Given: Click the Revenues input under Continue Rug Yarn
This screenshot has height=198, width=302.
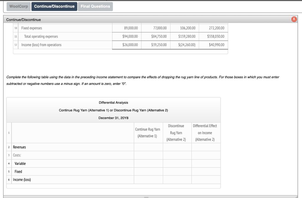Looking at the screenshot, I should point(148,147).
